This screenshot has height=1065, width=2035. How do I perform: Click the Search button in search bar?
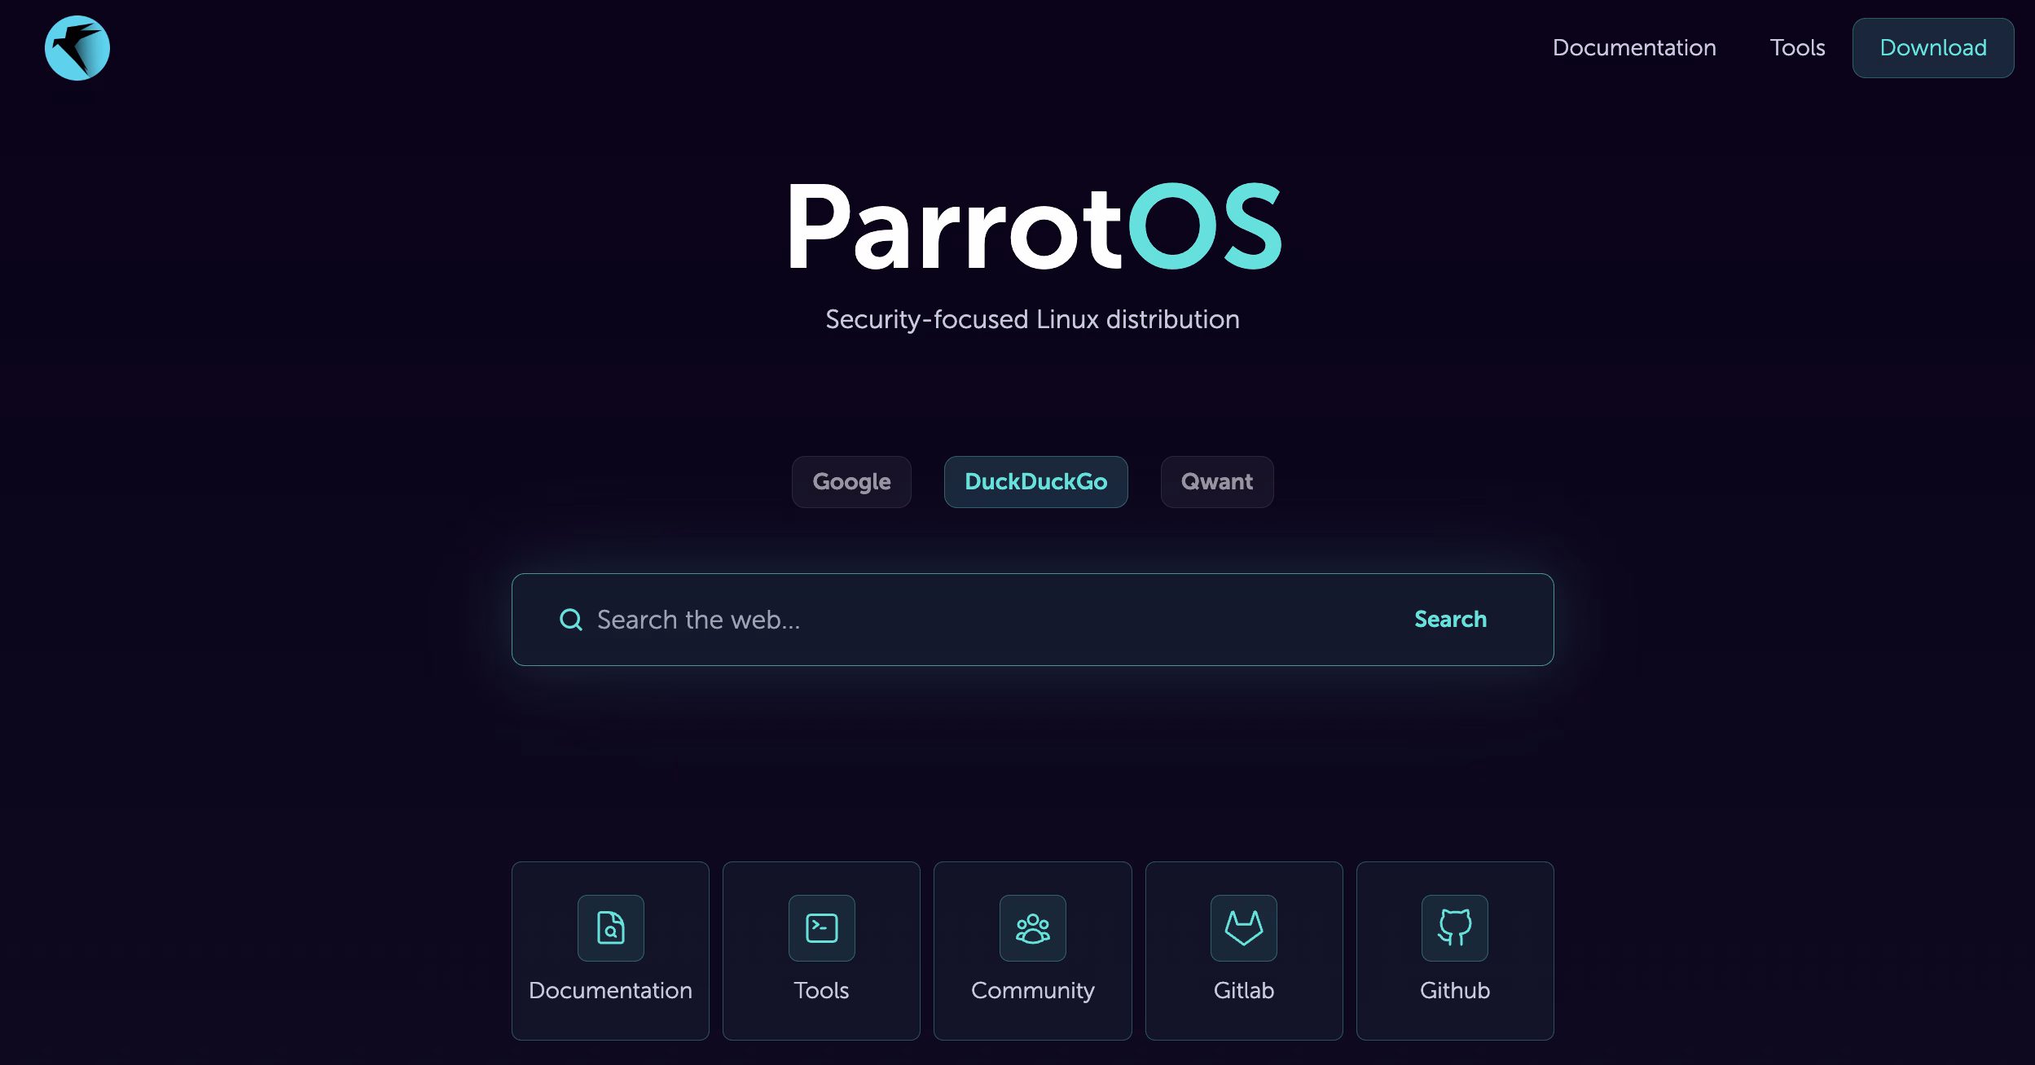tap(1450, 620)
